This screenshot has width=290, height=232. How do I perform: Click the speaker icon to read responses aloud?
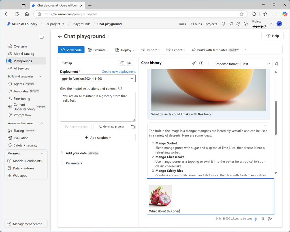(276, 63)
